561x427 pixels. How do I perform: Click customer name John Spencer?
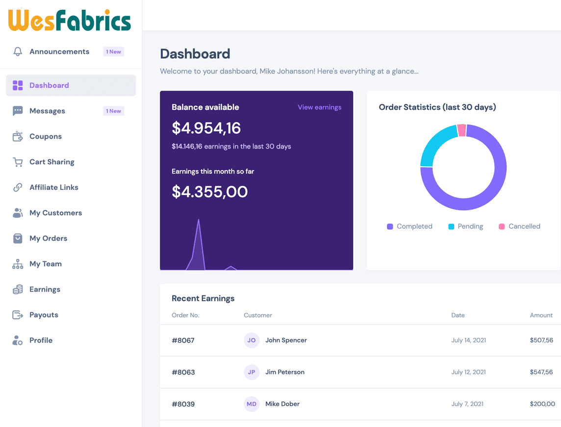pos(286,340)
